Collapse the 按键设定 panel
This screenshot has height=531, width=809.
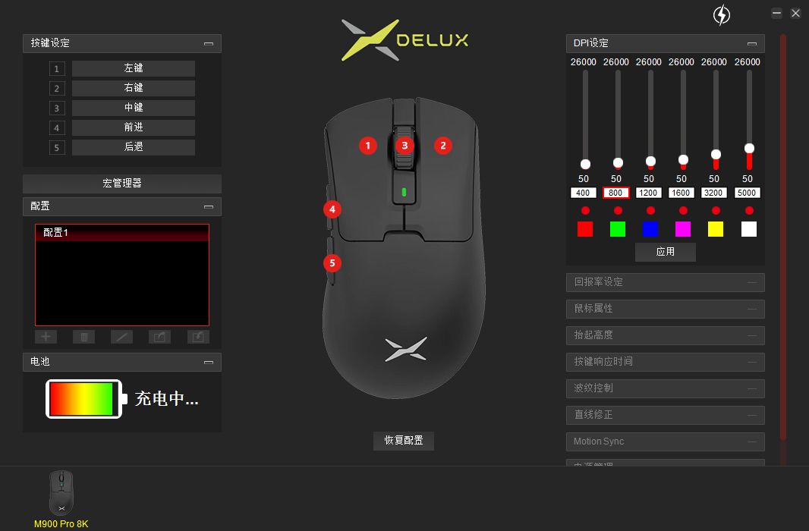pos(209,44)
